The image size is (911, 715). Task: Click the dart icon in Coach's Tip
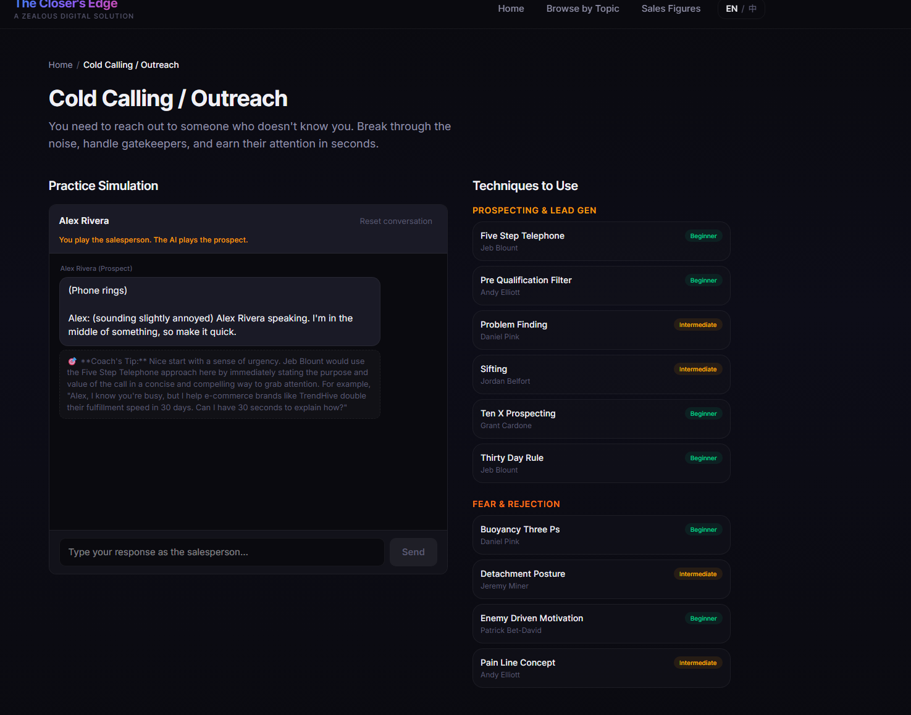(x=71, y=361)
